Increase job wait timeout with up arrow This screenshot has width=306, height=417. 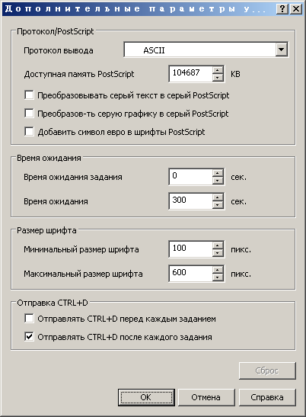[x=218, y=173]
